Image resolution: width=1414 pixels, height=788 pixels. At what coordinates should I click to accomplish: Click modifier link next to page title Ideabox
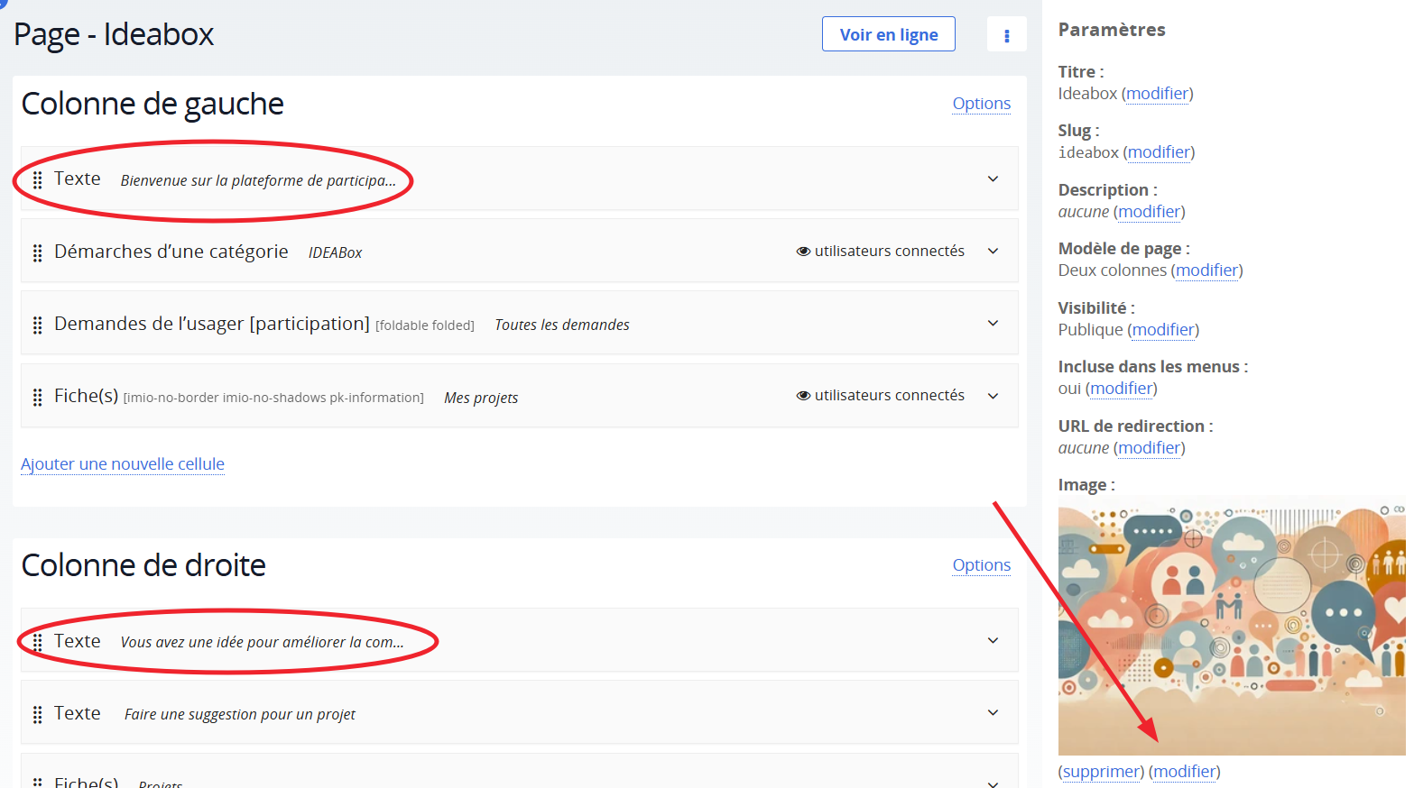click(x=1157, y=94)
